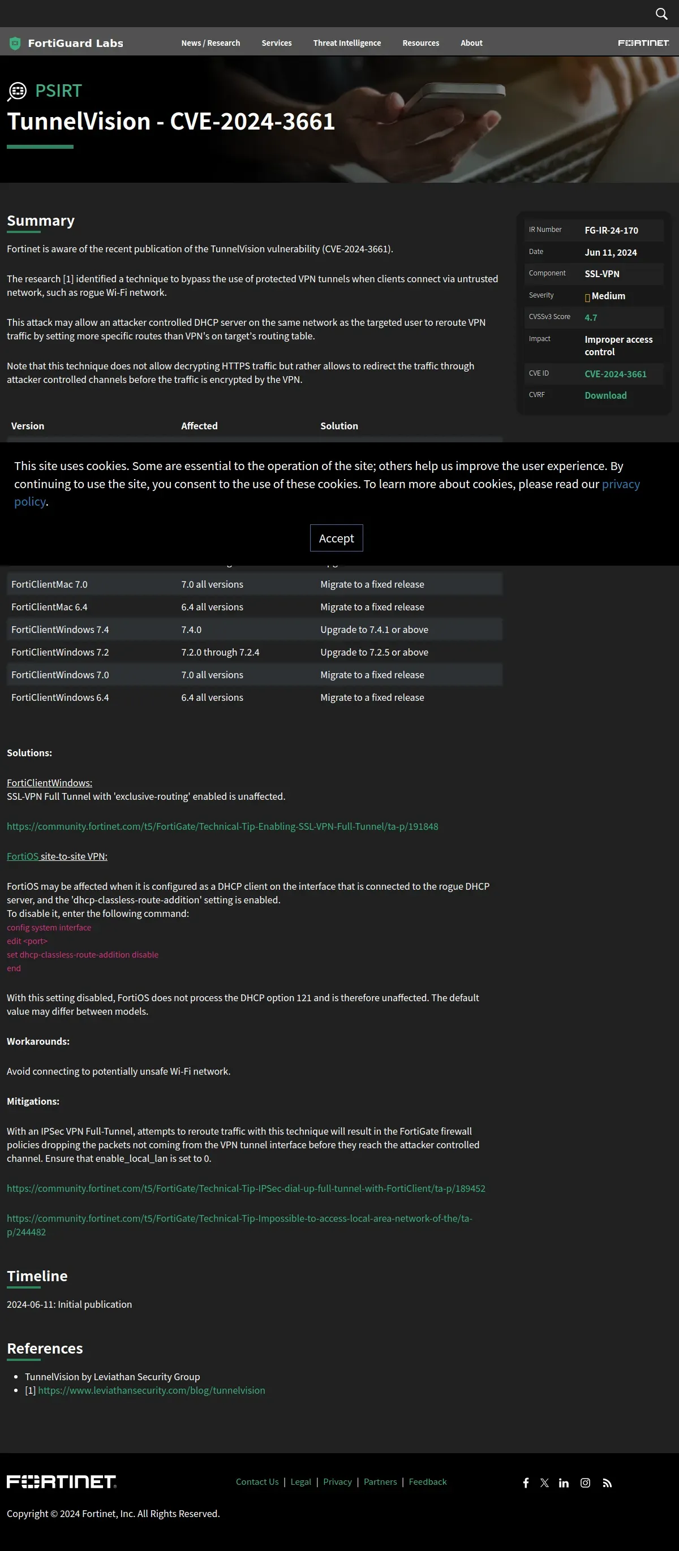Select the config system interface command
Viewport: 679px width, 1551px height.
pyautogui.click(x=49, y=927)
